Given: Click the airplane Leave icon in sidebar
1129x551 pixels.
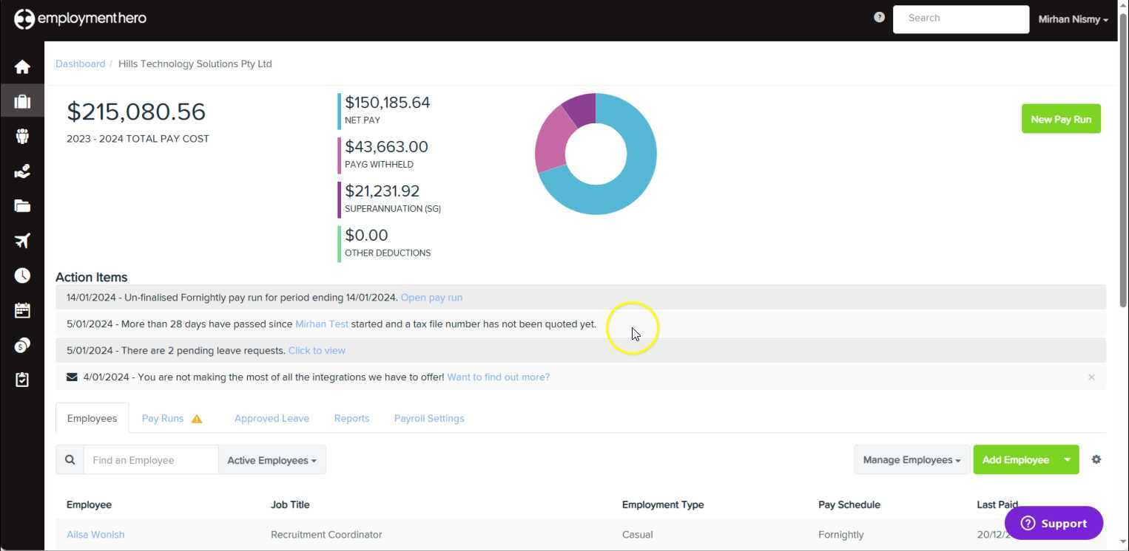Looking at the screenshot, I should [x=22, y=240].
